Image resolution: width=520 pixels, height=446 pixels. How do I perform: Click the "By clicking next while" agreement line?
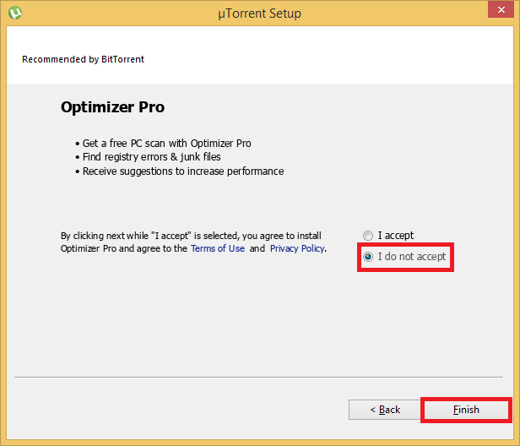(196, 236)
